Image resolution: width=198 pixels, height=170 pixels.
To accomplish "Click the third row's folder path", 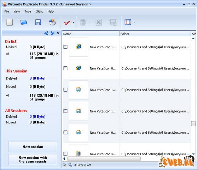I will click(155, 90).
